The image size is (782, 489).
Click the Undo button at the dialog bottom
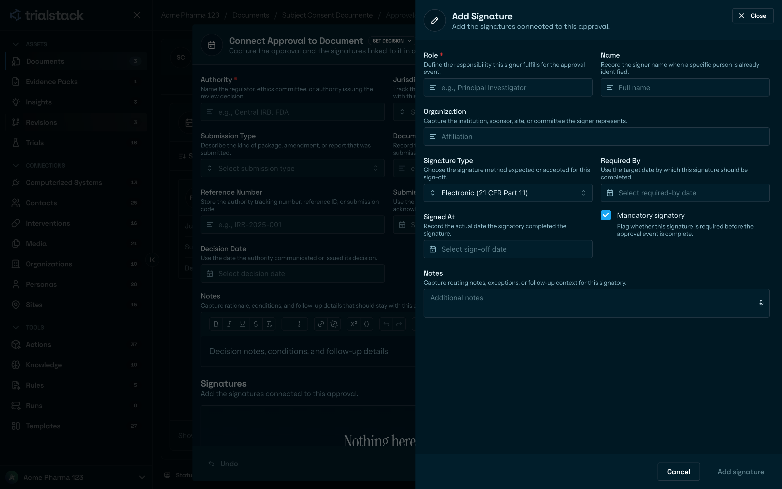[223, 464]
